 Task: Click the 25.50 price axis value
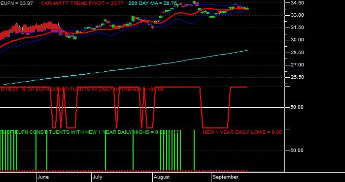coord(298,77)
